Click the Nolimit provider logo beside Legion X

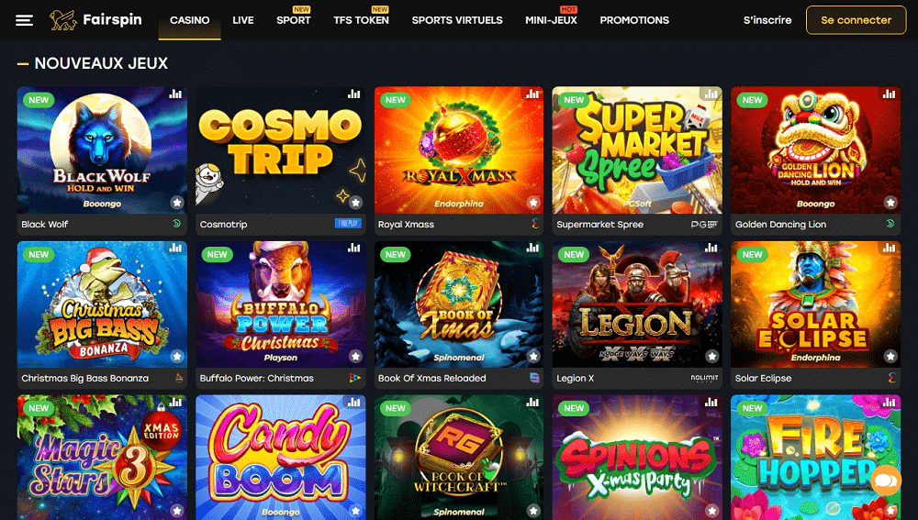[704, 378]
